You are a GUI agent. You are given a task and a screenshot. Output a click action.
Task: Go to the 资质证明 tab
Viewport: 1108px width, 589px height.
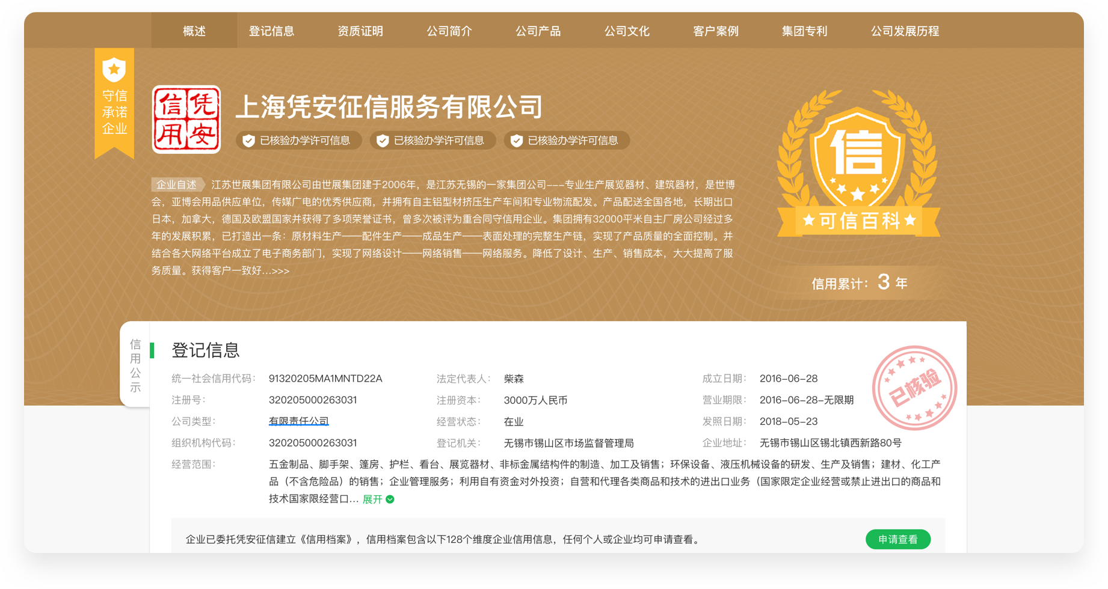click(x=360, y=31)
